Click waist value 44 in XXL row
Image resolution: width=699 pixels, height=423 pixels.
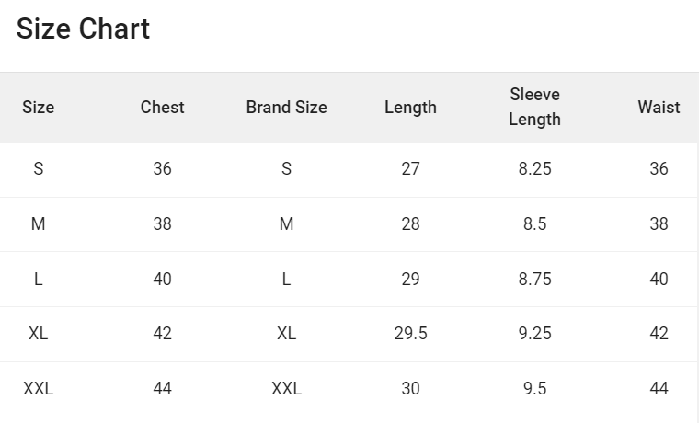click(659, 389)
